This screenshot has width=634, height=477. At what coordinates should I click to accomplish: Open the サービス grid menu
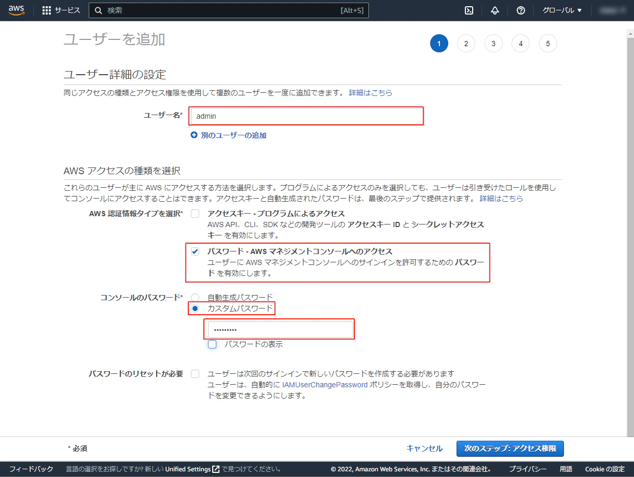tap(47, 10)
